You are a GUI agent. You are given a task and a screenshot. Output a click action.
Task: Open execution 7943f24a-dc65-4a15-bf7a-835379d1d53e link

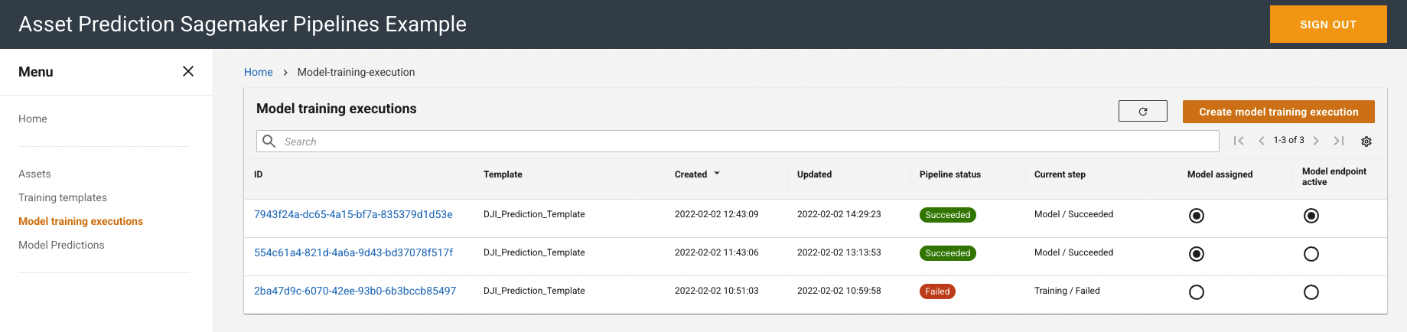(353, 214)
